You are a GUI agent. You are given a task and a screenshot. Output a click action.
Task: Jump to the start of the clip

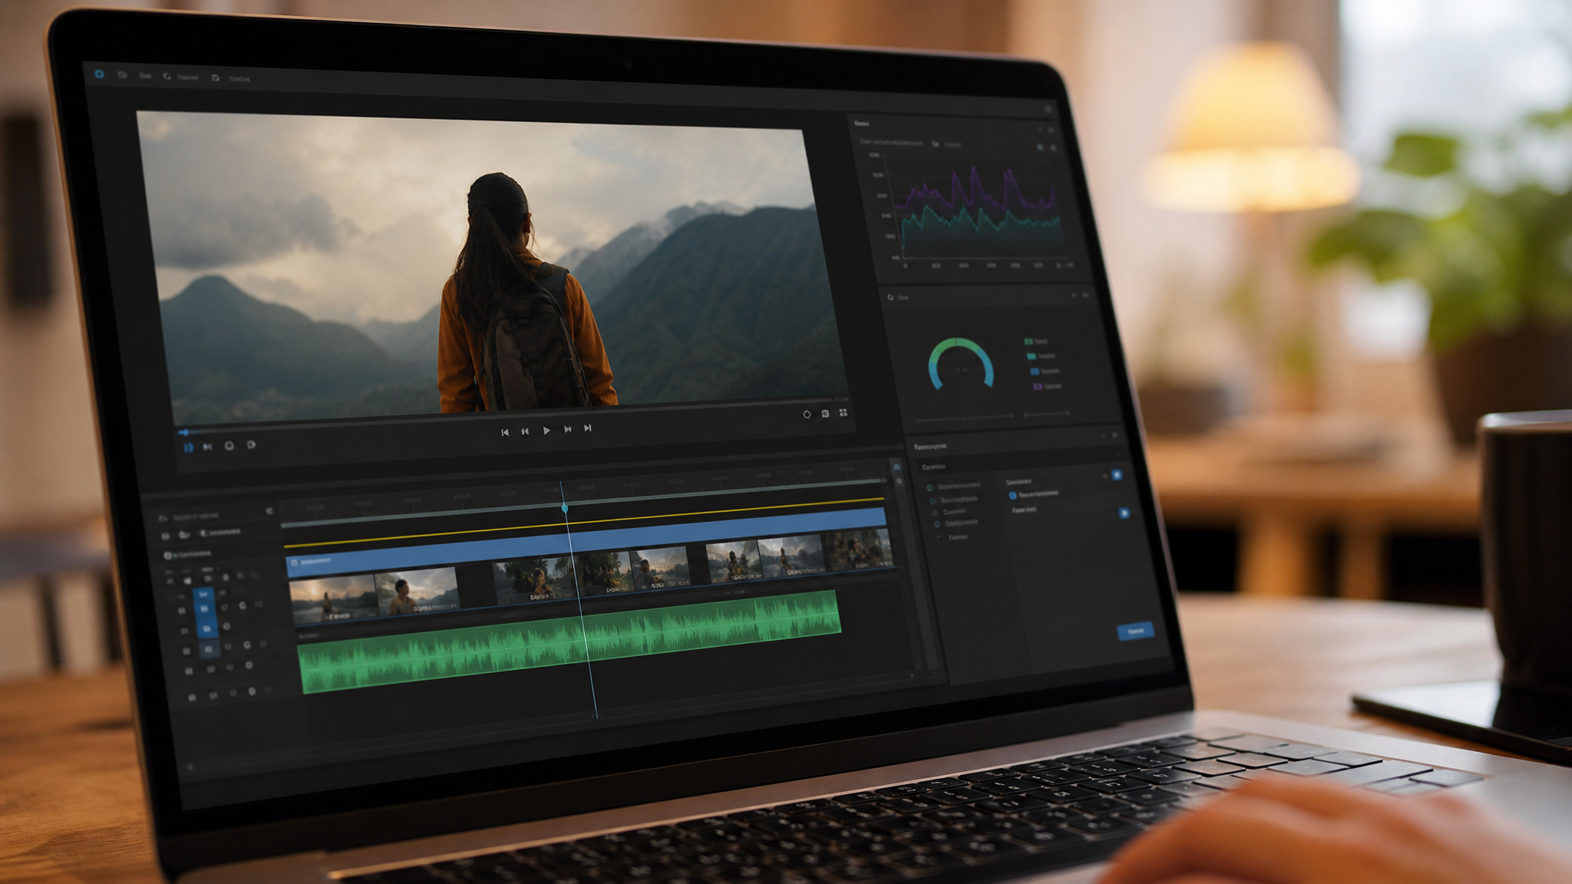pos(504,432)
